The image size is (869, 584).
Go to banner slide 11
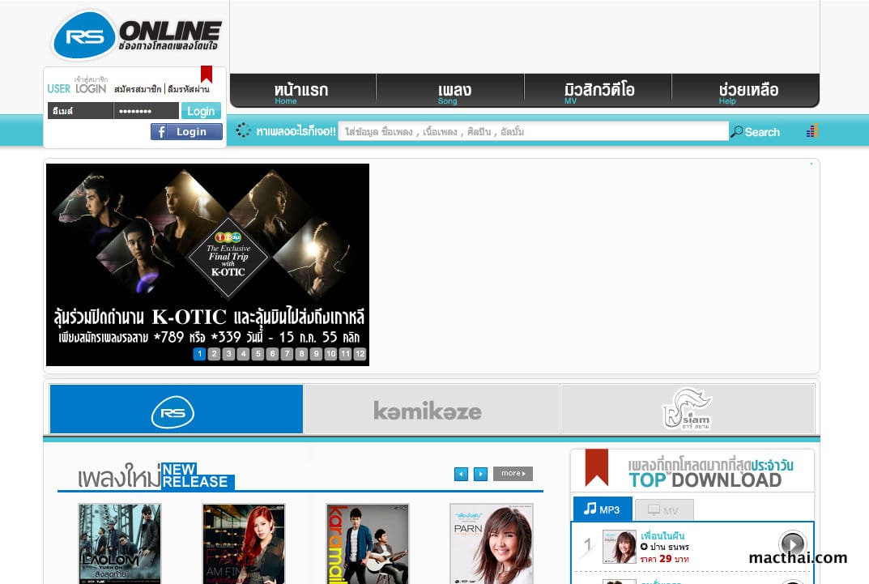click(345, 353)
